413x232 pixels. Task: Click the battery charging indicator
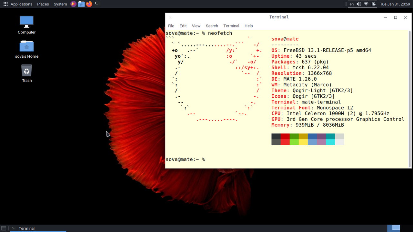(374, 4)
